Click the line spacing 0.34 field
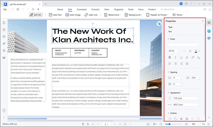Screen dimensions: 213x127 tap(196, 78)
